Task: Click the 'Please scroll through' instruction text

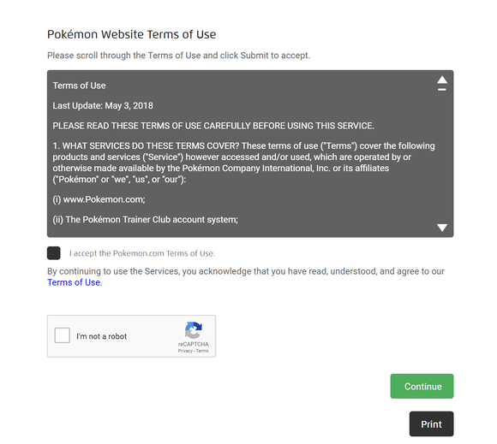Action: point(178,56)
